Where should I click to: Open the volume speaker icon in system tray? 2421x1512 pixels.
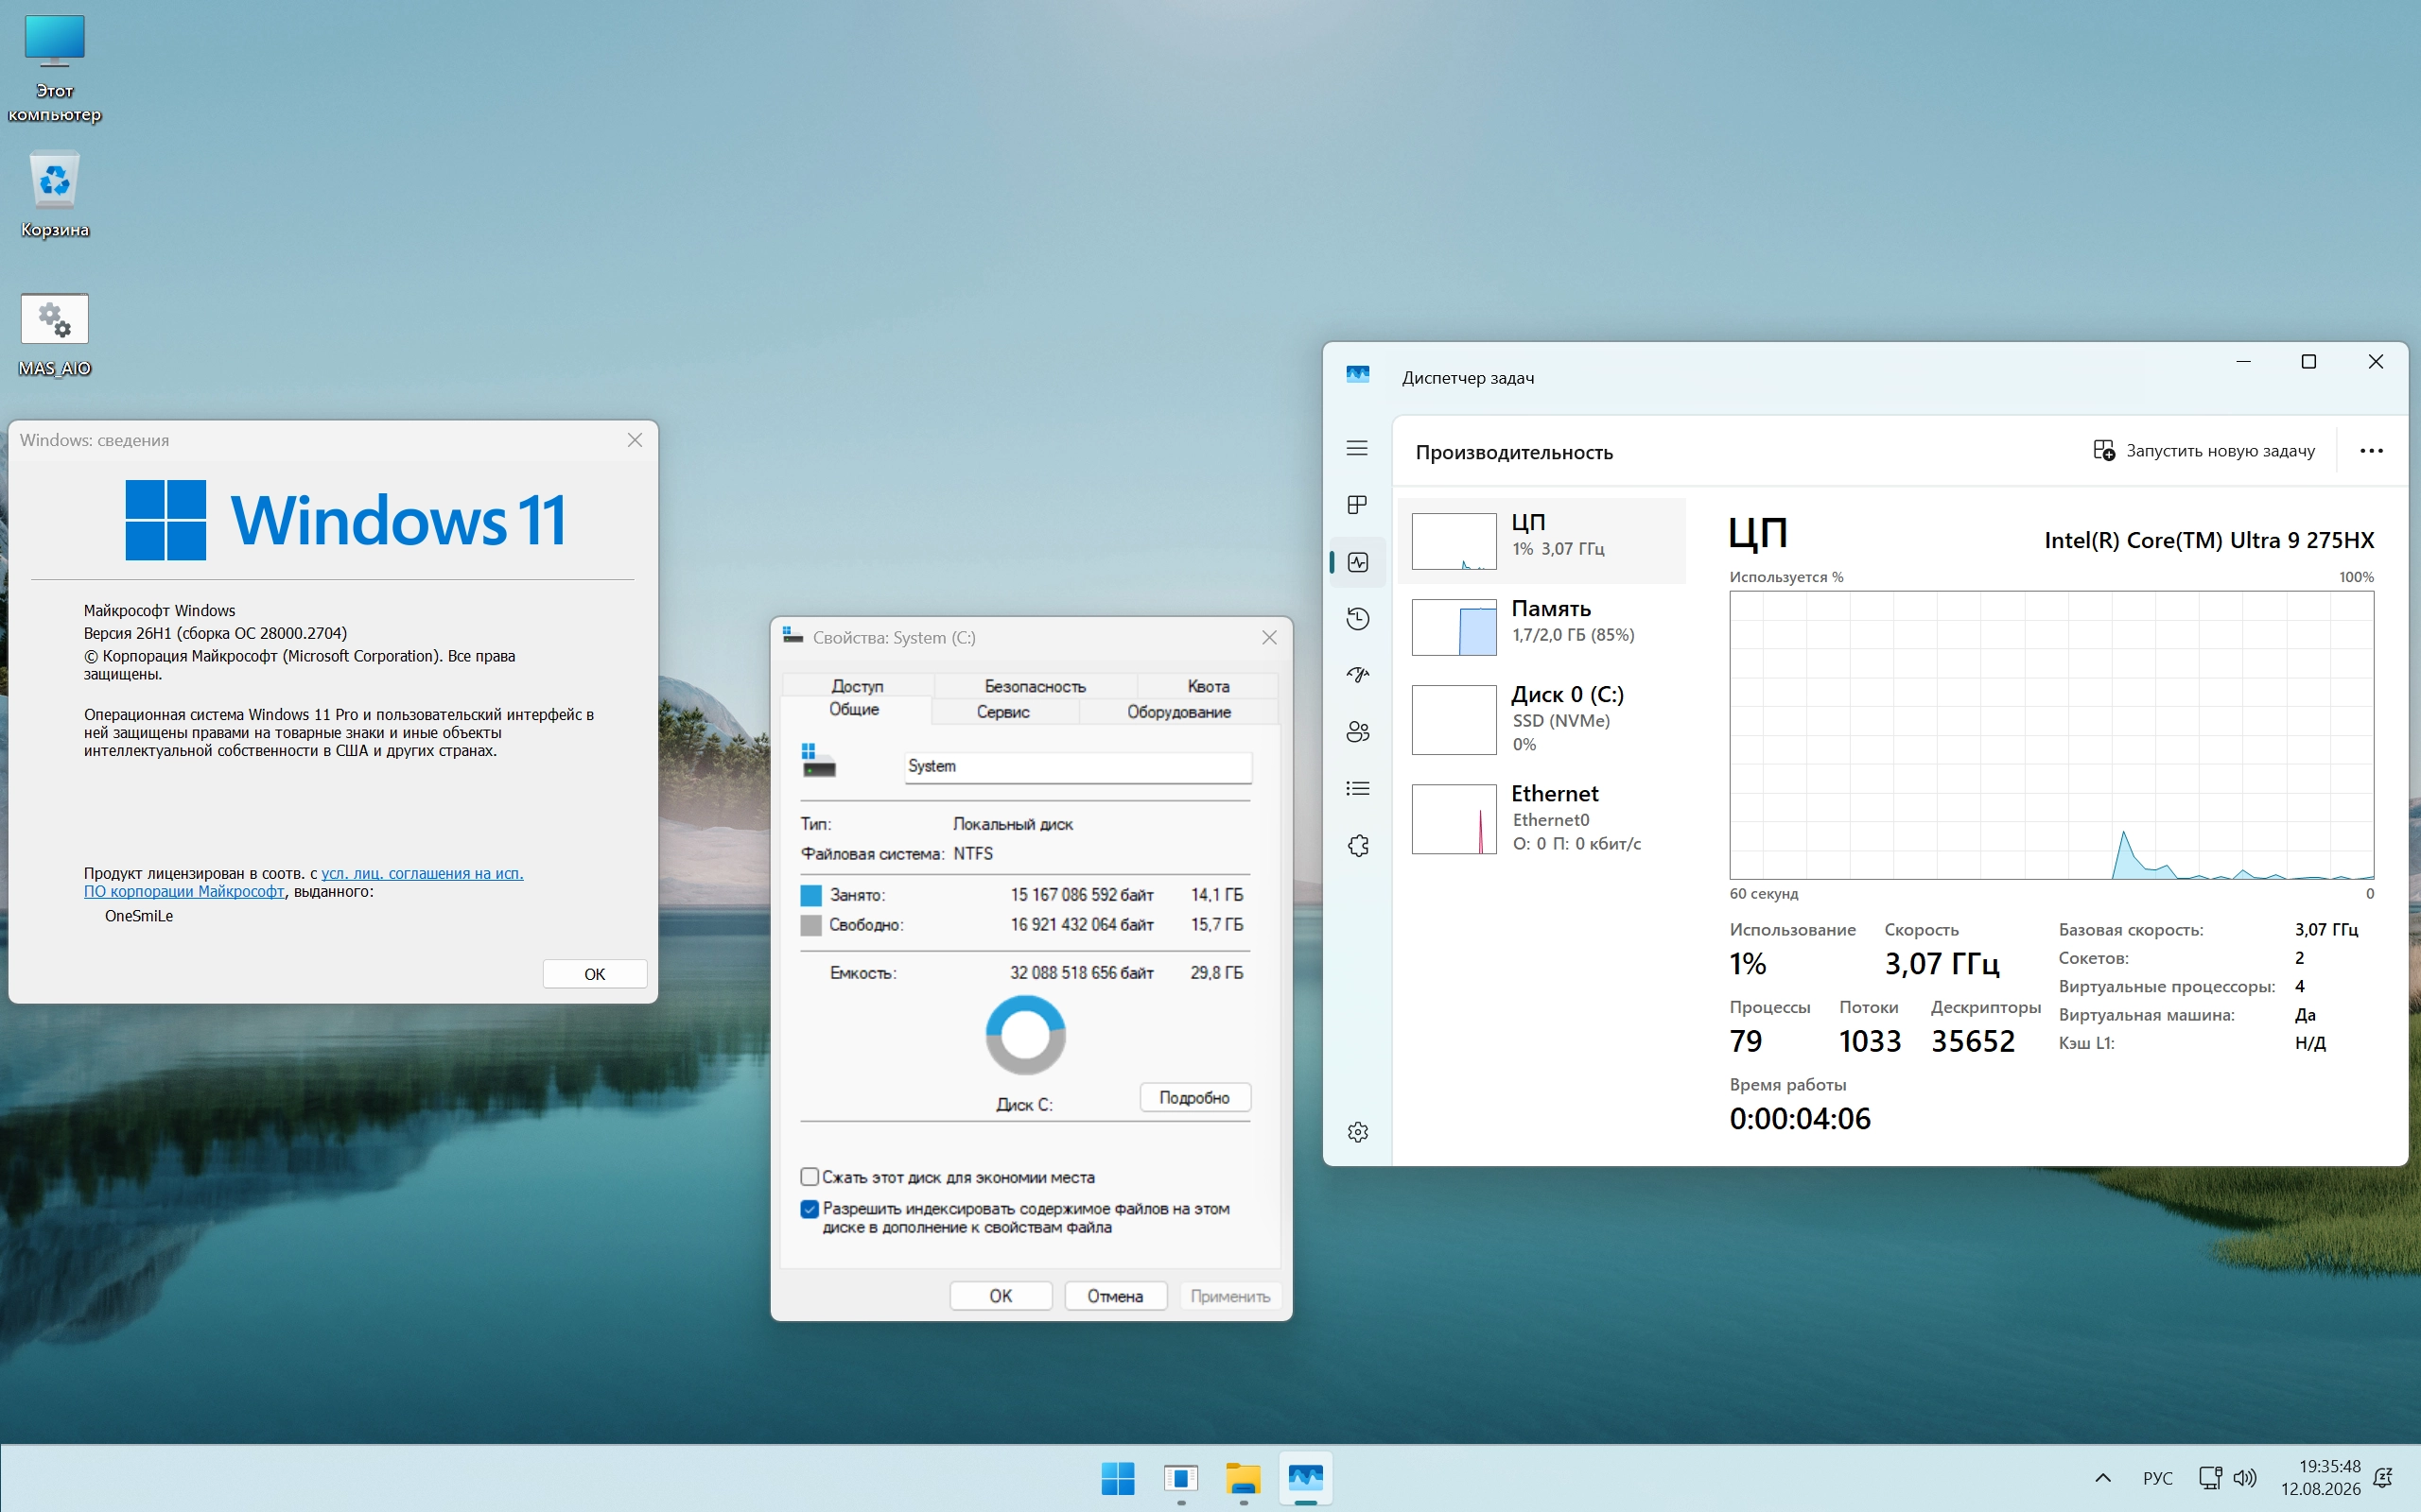tap(2245, 1478)
